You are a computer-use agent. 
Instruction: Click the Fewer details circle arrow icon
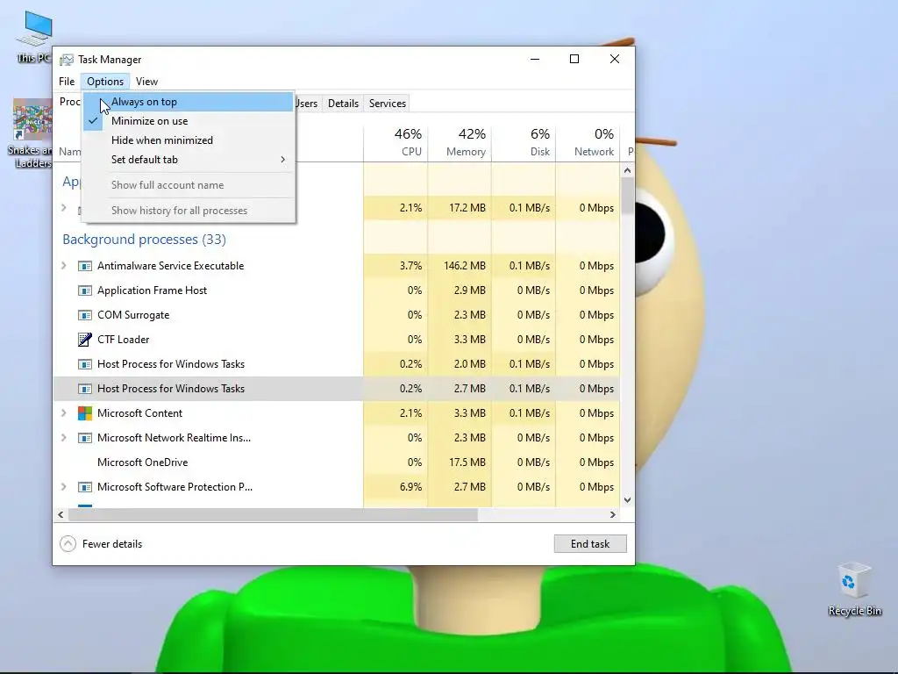(x=68, y=544)
